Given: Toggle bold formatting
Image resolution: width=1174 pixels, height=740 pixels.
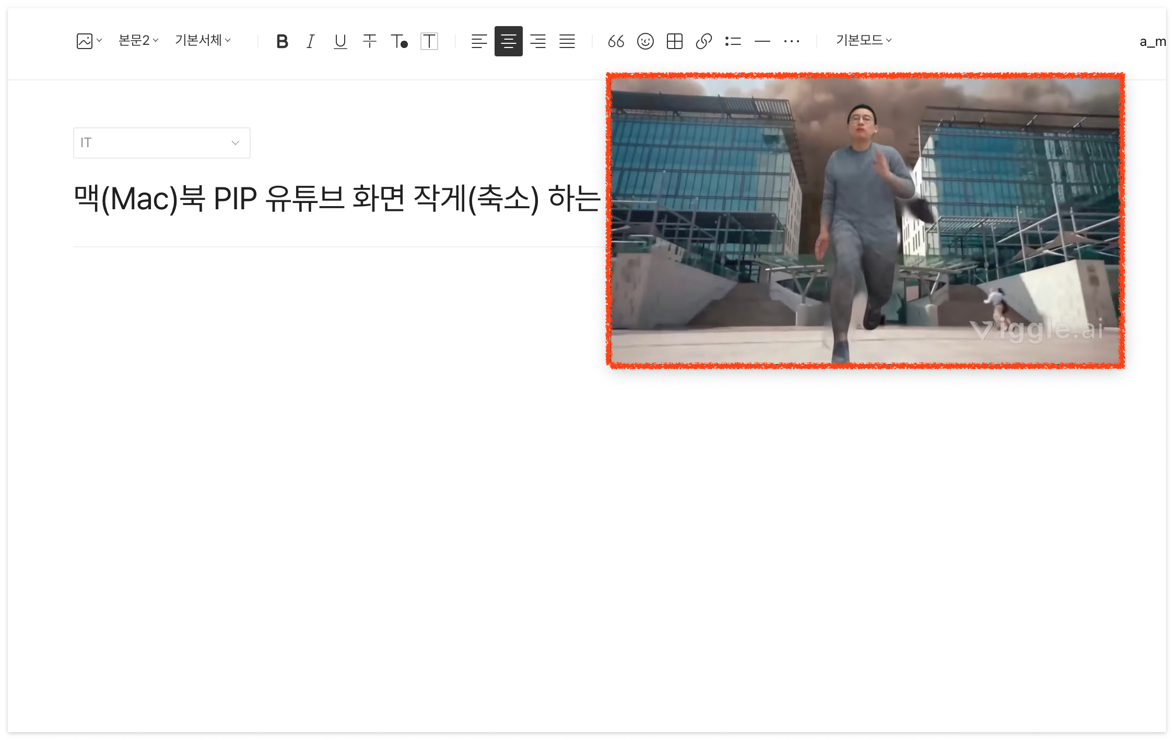Looking at the screenshot, I should (x=282, y=41).
